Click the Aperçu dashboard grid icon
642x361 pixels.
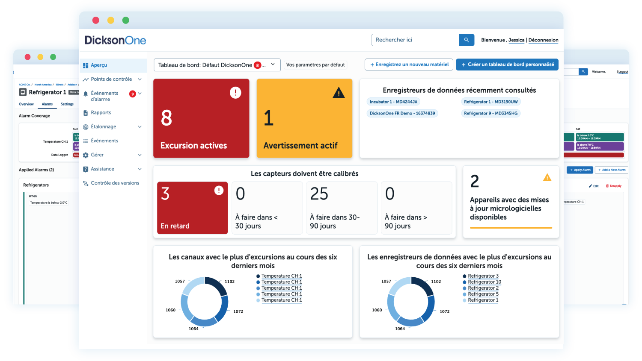point(86,65)
